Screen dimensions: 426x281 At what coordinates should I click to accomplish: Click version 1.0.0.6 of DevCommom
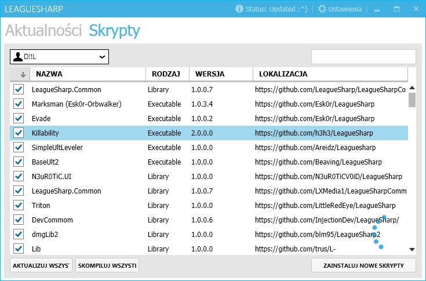(202, 220)
